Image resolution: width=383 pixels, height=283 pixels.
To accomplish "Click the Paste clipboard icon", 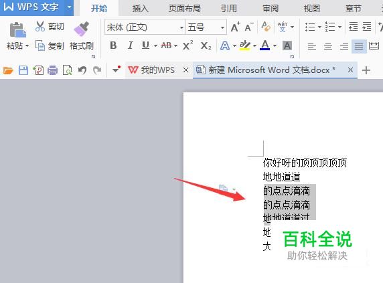I will pyautogui.click(x=17, y=29).
